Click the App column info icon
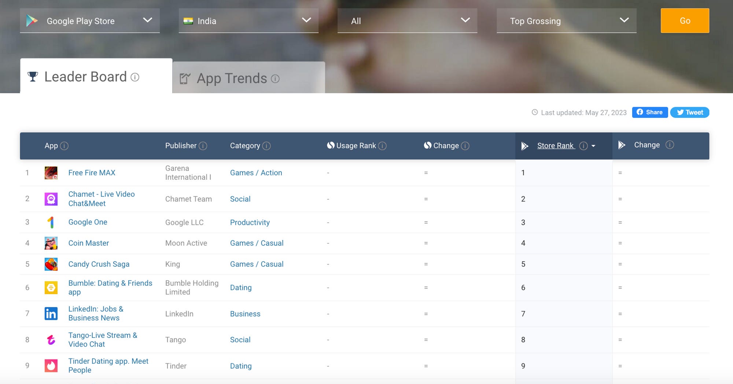This screenshot has height=384, width=733. coord(64,146)
